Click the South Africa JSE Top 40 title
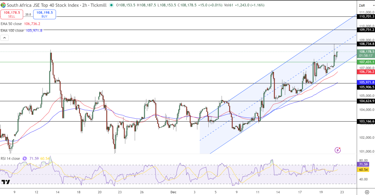 pyautogui.click(x=43, y=5)
